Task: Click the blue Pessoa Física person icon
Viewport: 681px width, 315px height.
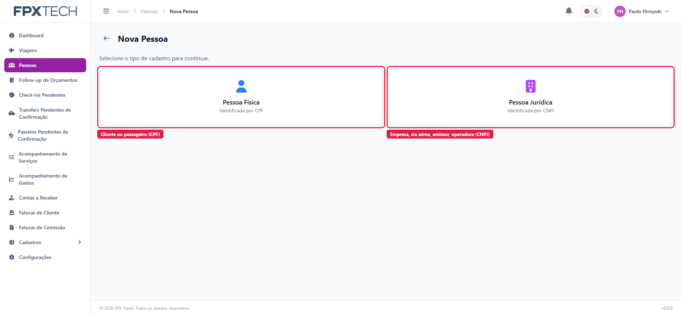Action: (241, 86)
